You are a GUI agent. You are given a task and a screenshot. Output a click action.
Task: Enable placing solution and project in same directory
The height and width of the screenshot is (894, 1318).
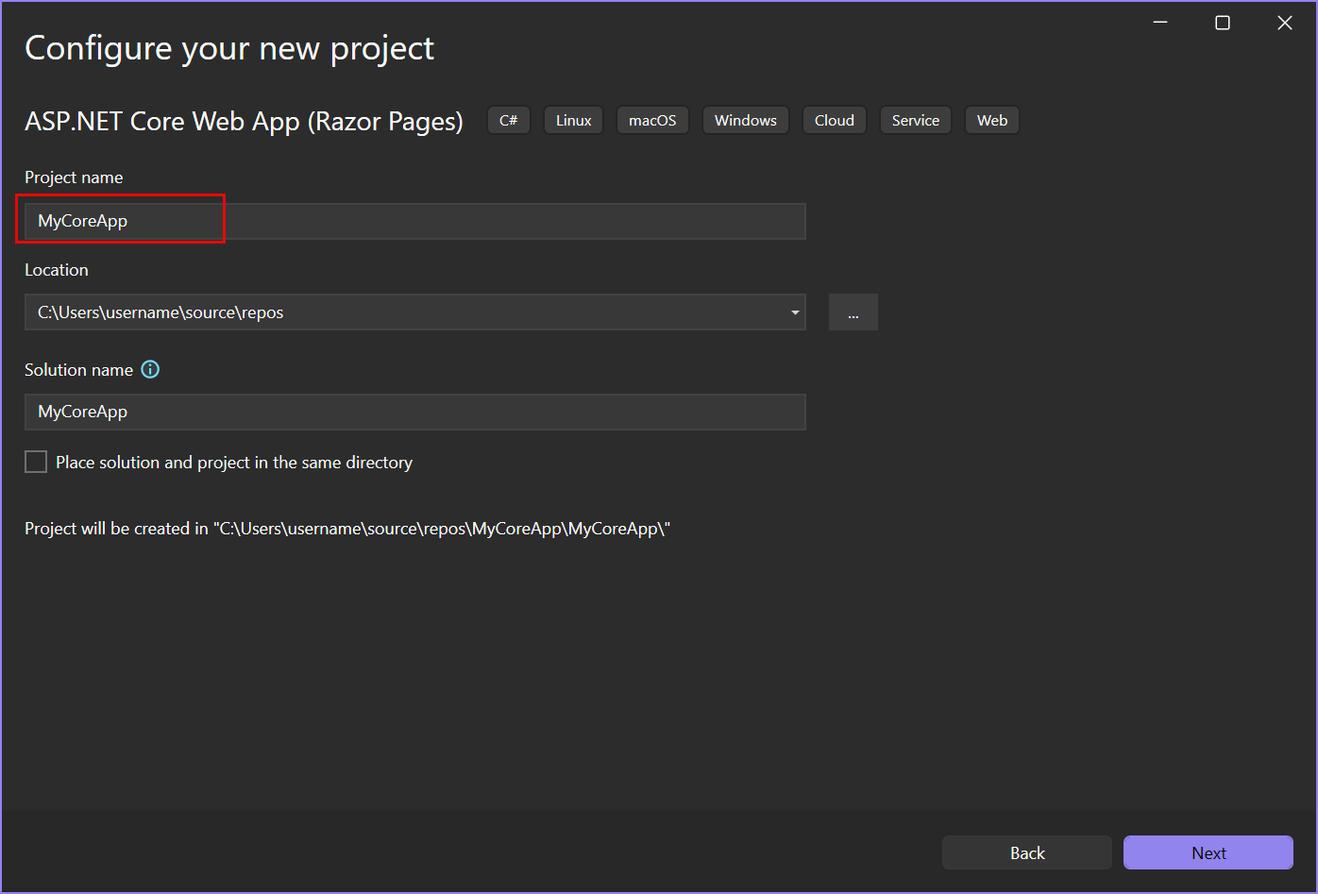point(35,462)
